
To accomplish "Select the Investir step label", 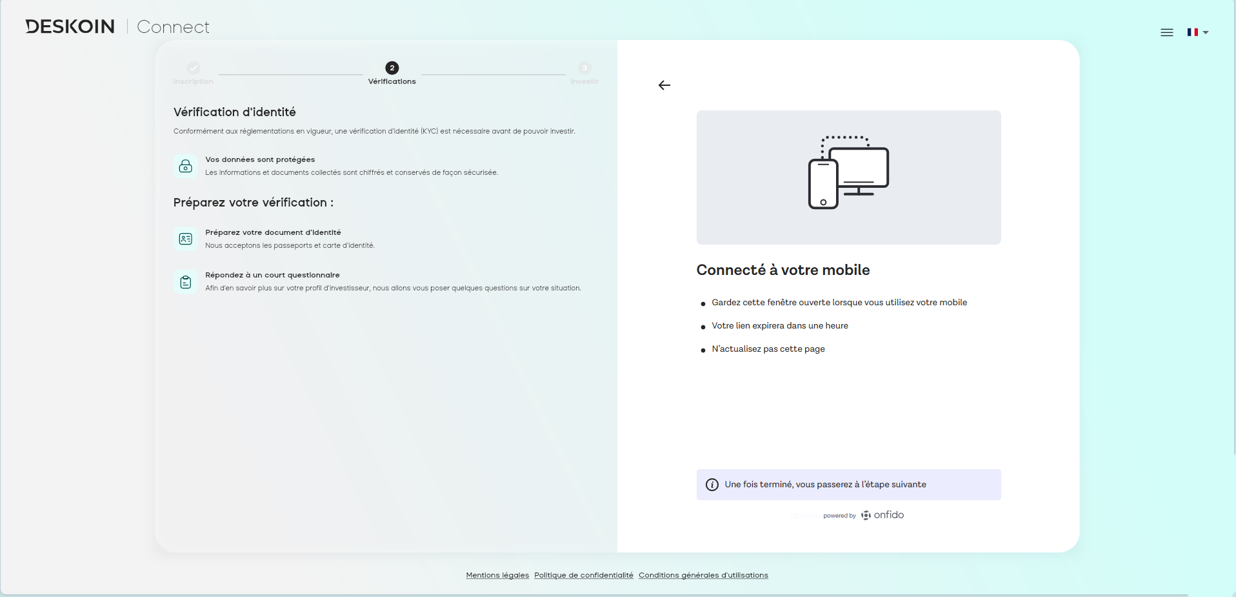I will (584, 81).
